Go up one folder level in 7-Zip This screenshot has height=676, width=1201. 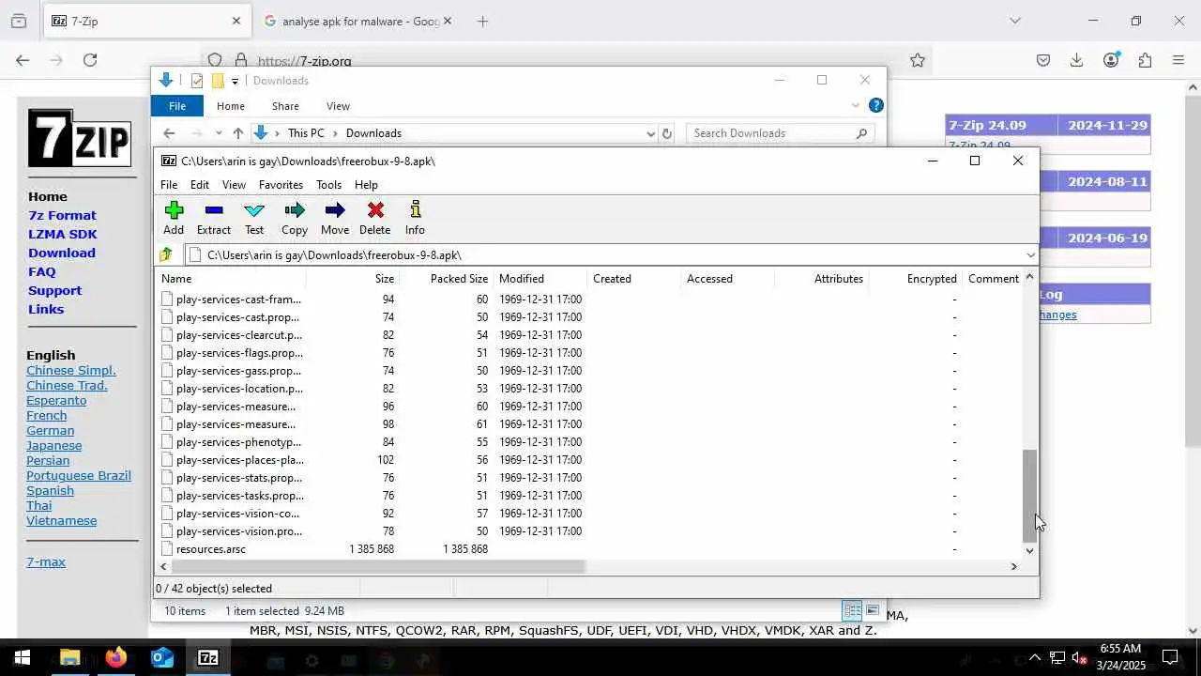(166, 254)
